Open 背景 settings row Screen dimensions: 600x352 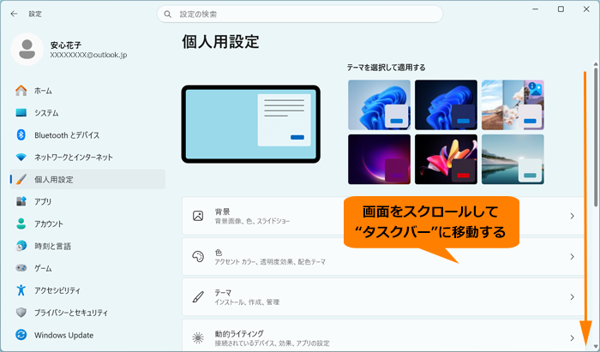(x=383, y=216)
